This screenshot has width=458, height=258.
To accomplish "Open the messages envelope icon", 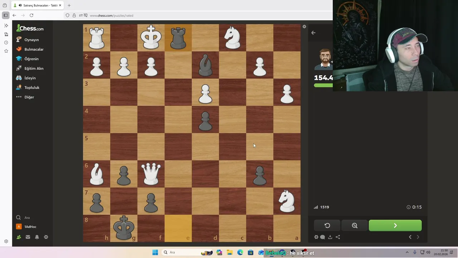I will [28, 237].
